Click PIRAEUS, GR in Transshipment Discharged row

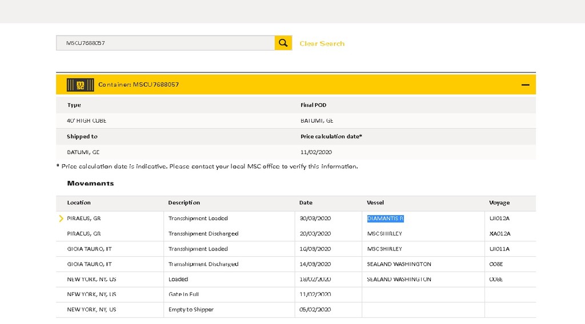[84, 233]
